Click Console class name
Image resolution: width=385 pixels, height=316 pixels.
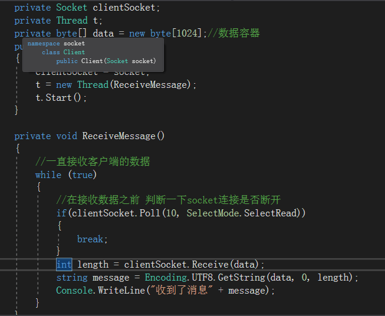click(74, 291)
